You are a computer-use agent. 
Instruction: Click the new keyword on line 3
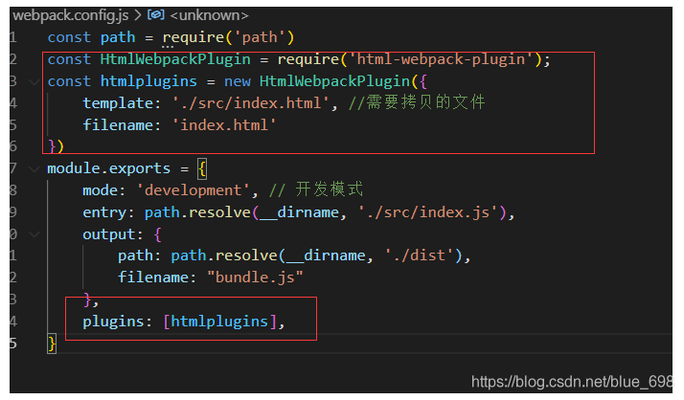(238, 81)
